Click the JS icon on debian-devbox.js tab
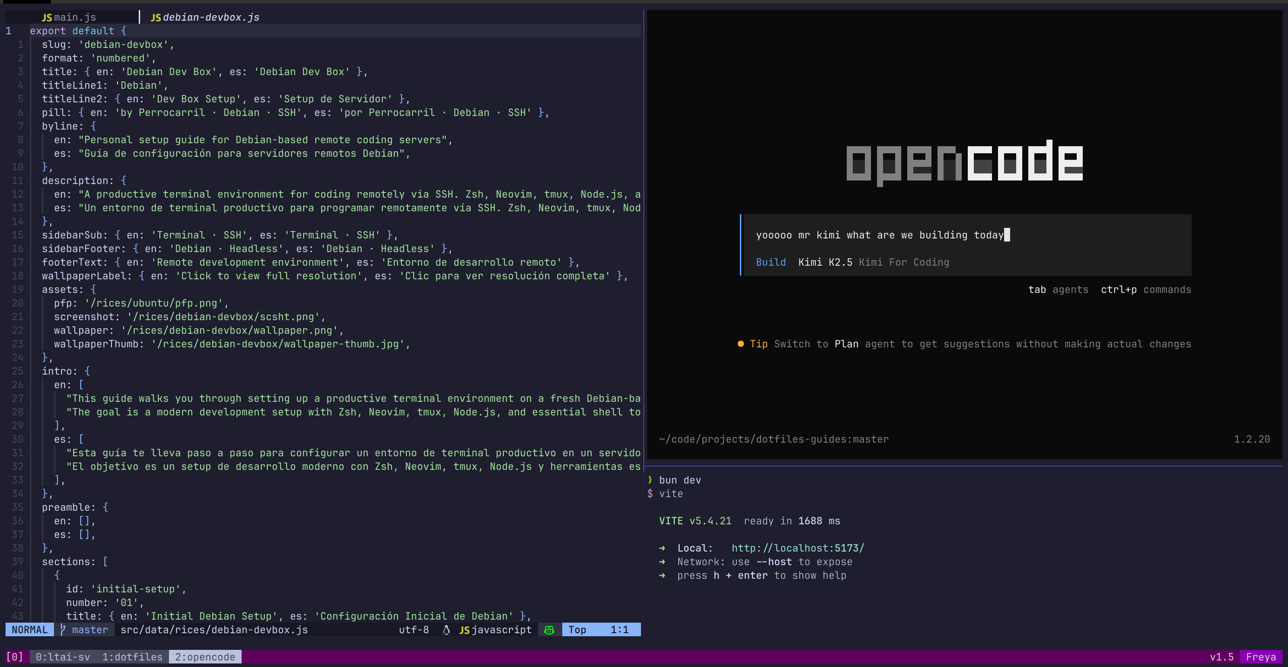Screen dimensions: 1288x667 (x=156, y=18)
